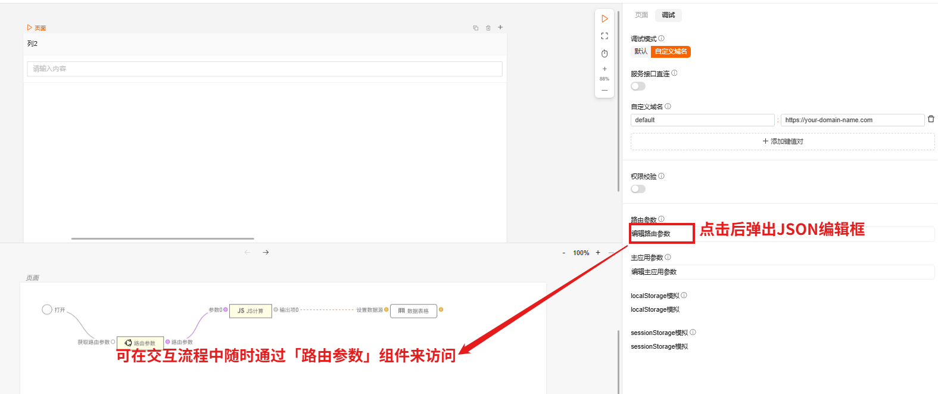Open the localStorage模拟 editor button
This screenshot has width=938, height=394.
[655, 309]
